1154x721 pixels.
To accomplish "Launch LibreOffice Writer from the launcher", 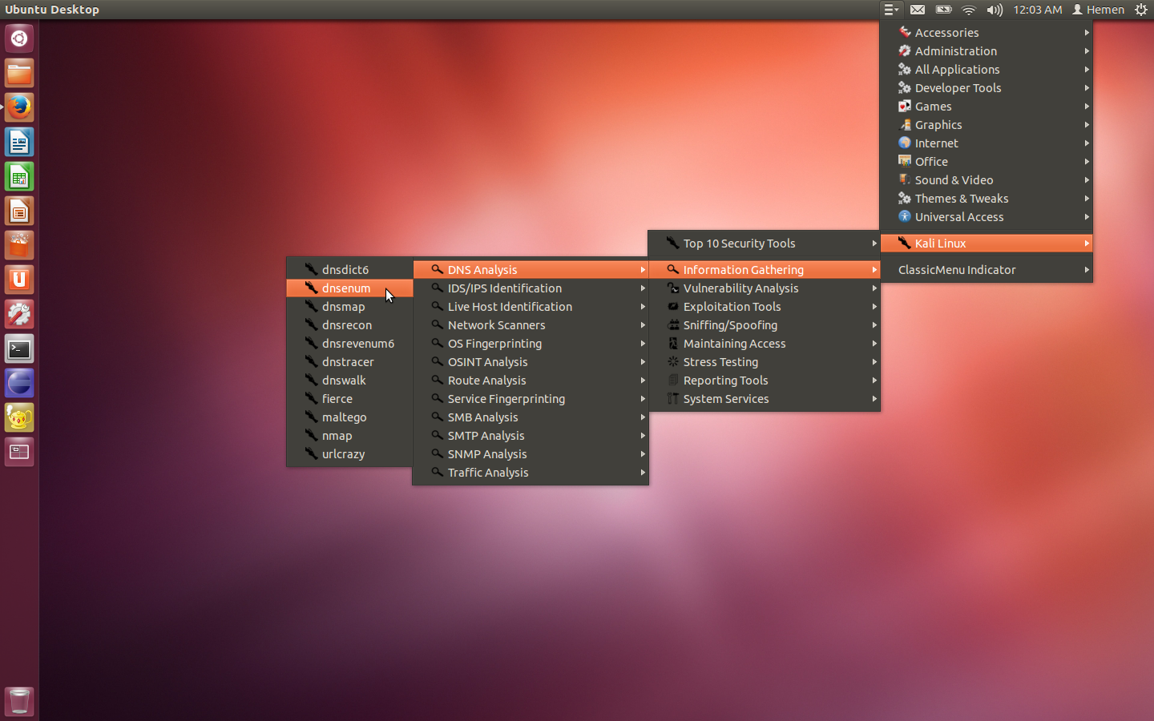I will coord(19,142).
